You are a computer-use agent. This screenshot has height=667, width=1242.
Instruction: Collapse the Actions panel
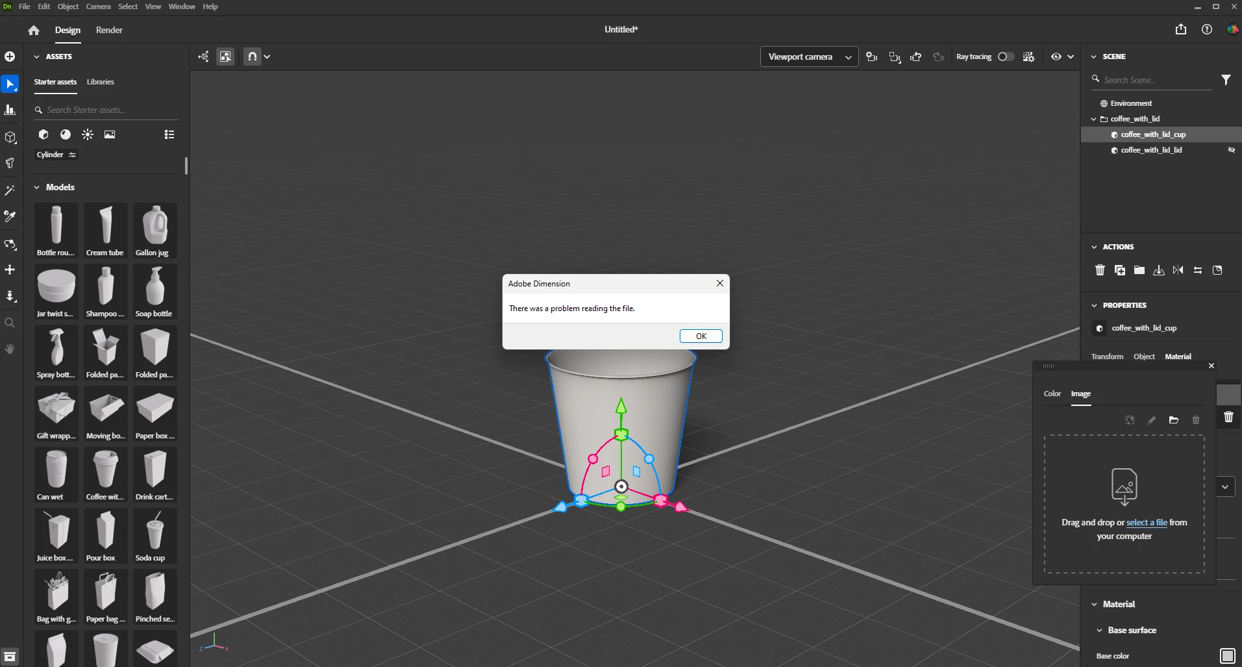(1094, 247)
